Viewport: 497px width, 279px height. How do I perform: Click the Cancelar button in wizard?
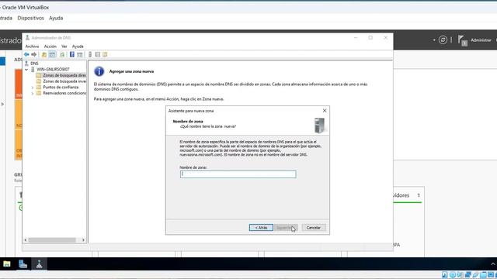tap(314, 228)
